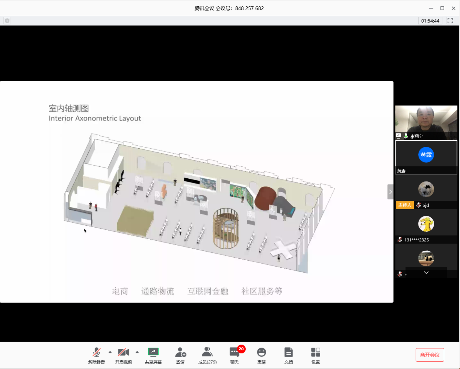Click 离开会议 leave meeting button
This screenshot has height=369, width=460.
pyautogui.click(x=430, y=355)
